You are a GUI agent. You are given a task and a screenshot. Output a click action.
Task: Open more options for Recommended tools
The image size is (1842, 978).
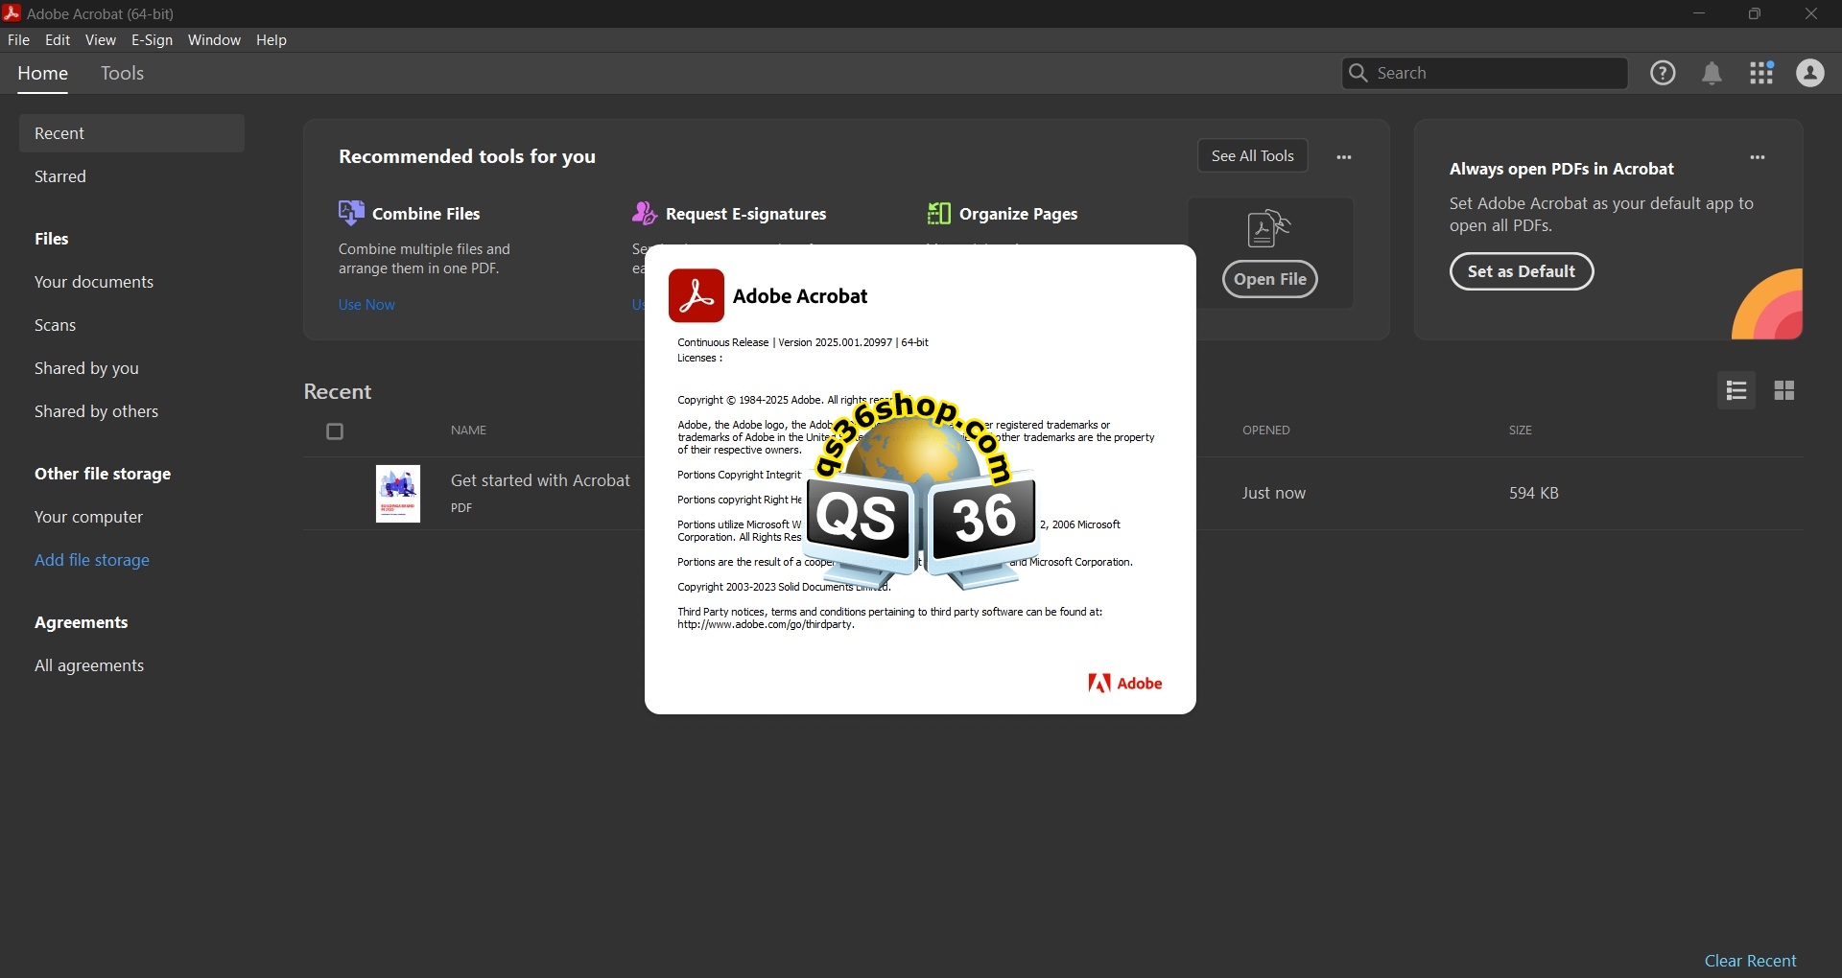1344,157
